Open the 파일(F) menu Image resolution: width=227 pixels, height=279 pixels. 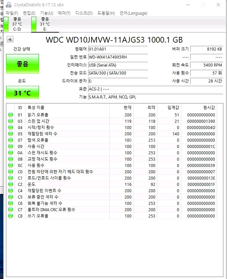pyautogui.click(x=12, y=13)
